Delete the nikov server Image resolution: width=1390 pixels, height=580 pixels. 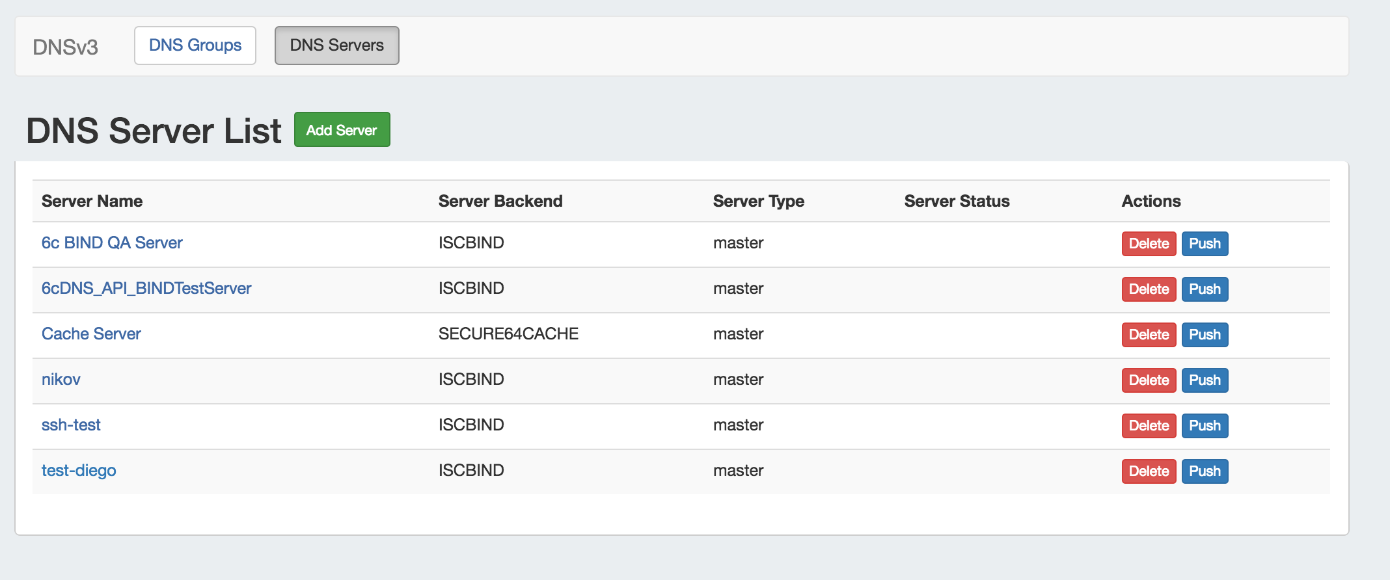(1149, 380)
